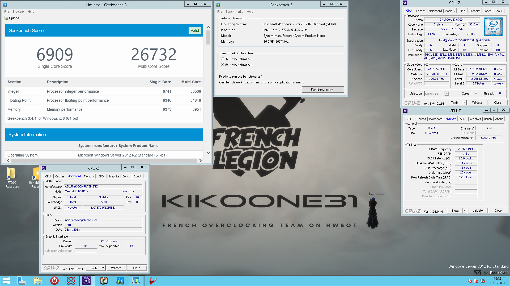Click the Uncore Frequency 6000.0 MHz value
510x286 pixels.
488,138
